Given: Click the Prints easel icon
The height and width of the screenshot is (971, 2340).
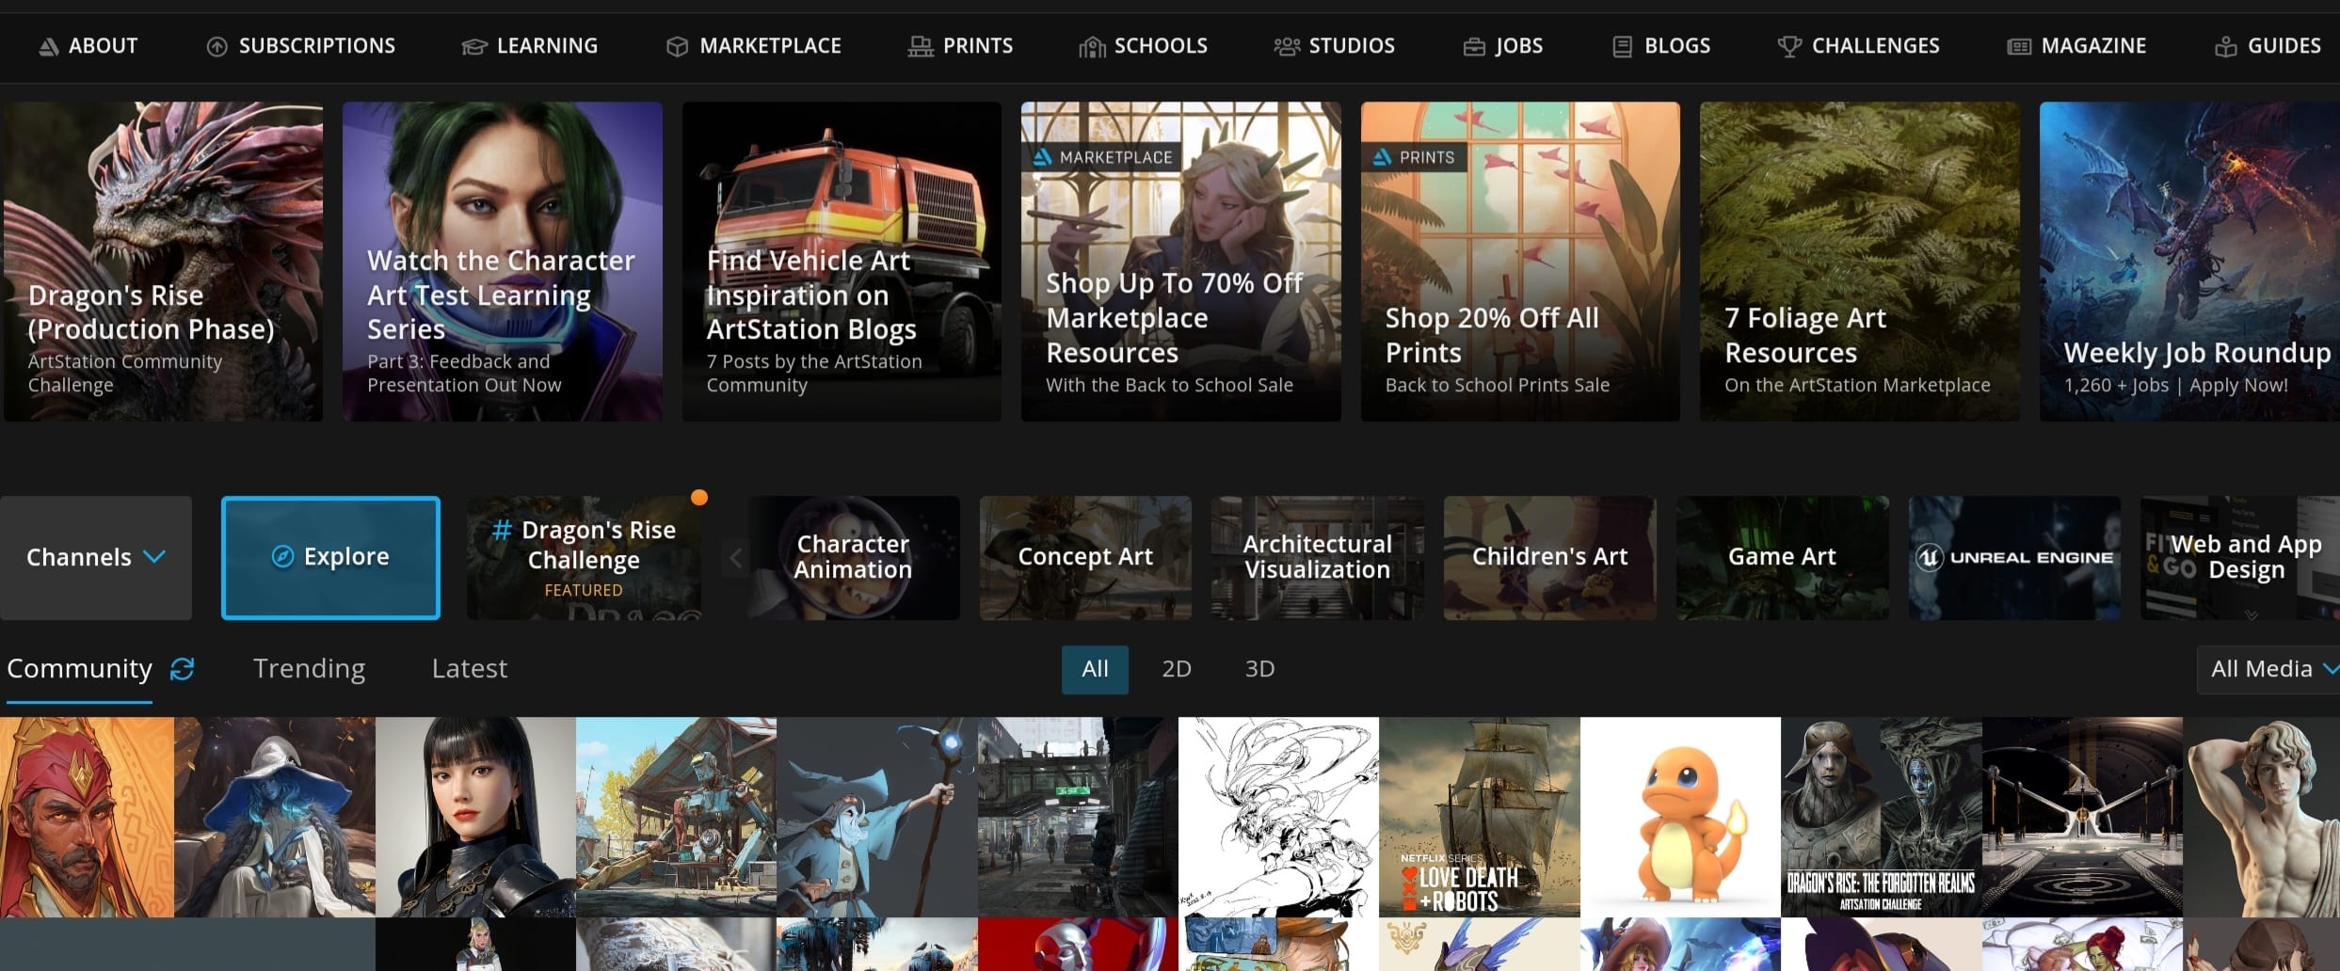Looking at the screenshot, I should 920,46.
